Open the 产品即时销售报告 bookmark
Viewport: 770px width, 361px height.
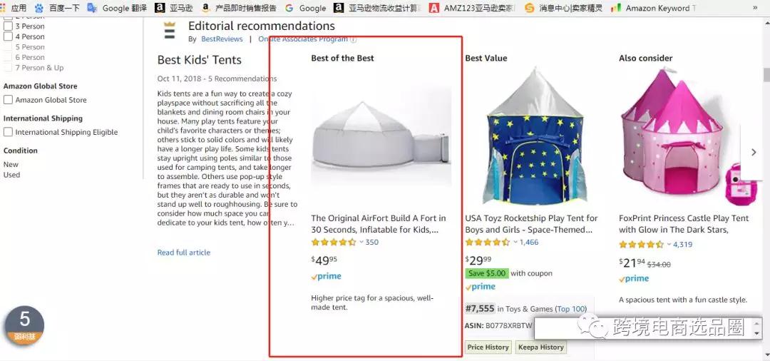(x=239, y=8)
